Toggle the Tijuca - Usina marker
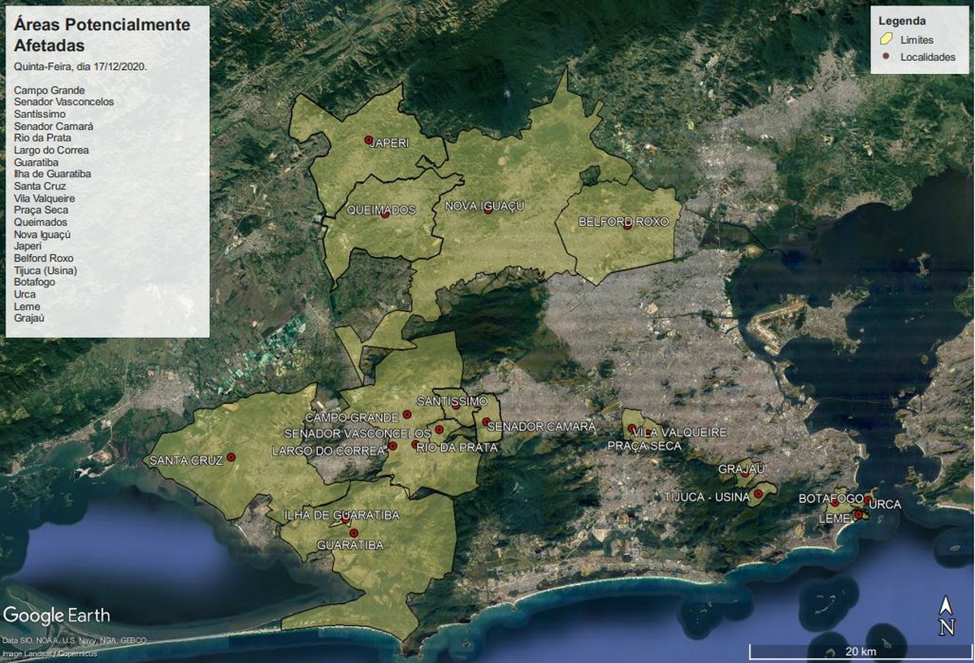Viewport: 975px width, 663px height. [x=758, y=493]
